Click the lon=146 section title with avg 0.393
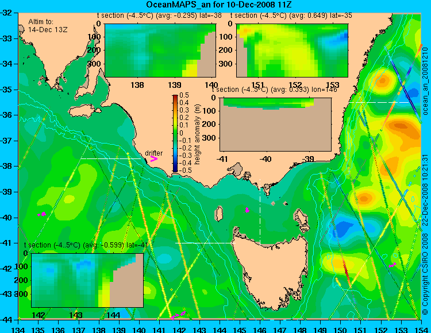 (274, 90)
